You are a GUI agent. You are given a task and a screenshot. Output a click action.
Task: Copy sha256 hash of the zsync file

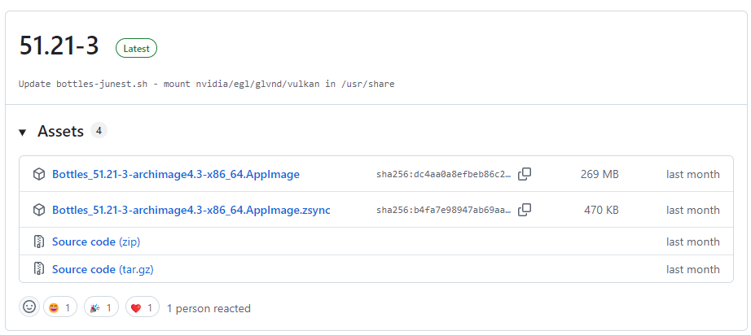coord(525,210)
